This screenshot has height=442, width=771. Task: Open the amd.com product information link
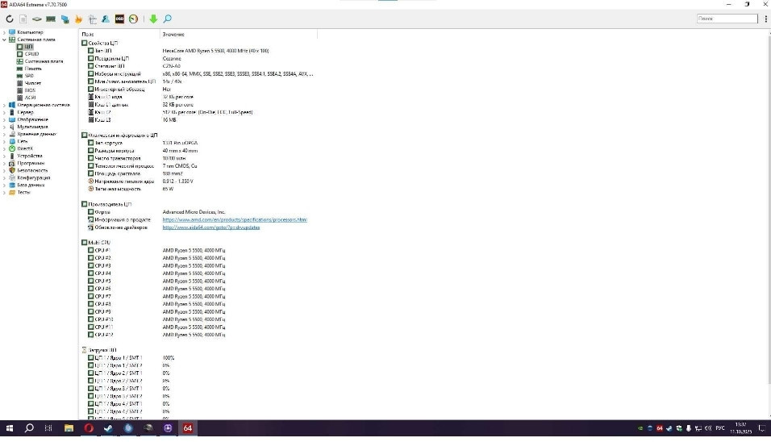pyautogui.click(x=235, y=219)
